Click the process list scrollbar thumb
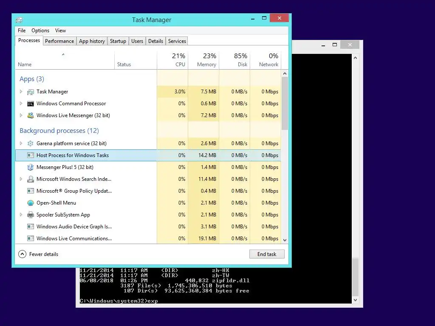Image resolution: width=435 pixels, height=326 pixels. coord(285,104)
